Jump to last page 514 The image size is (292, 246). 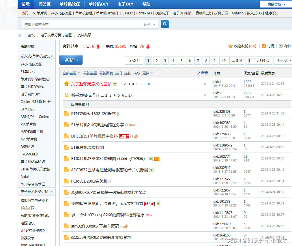coord(237,61)
